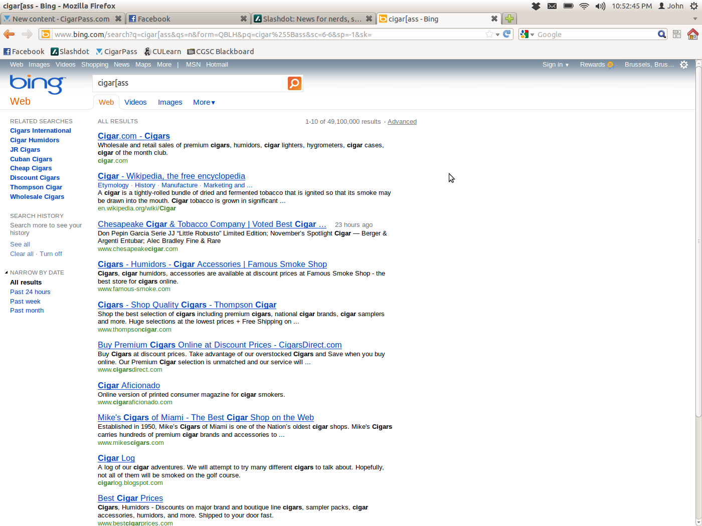Open the system power menu icon
The image size is (702, 526).
[694, 6]
